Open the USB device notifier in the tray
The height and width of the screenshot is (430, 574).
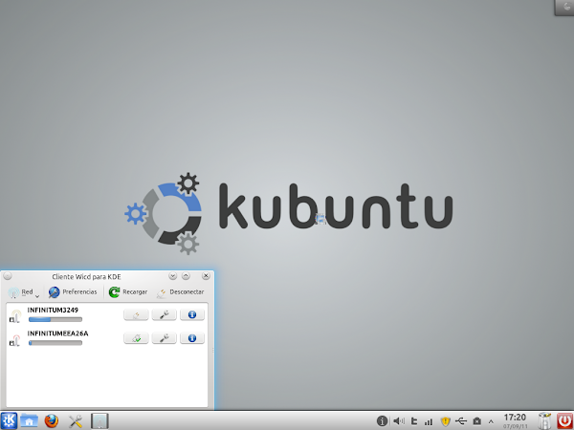click(x=461, y=421)
